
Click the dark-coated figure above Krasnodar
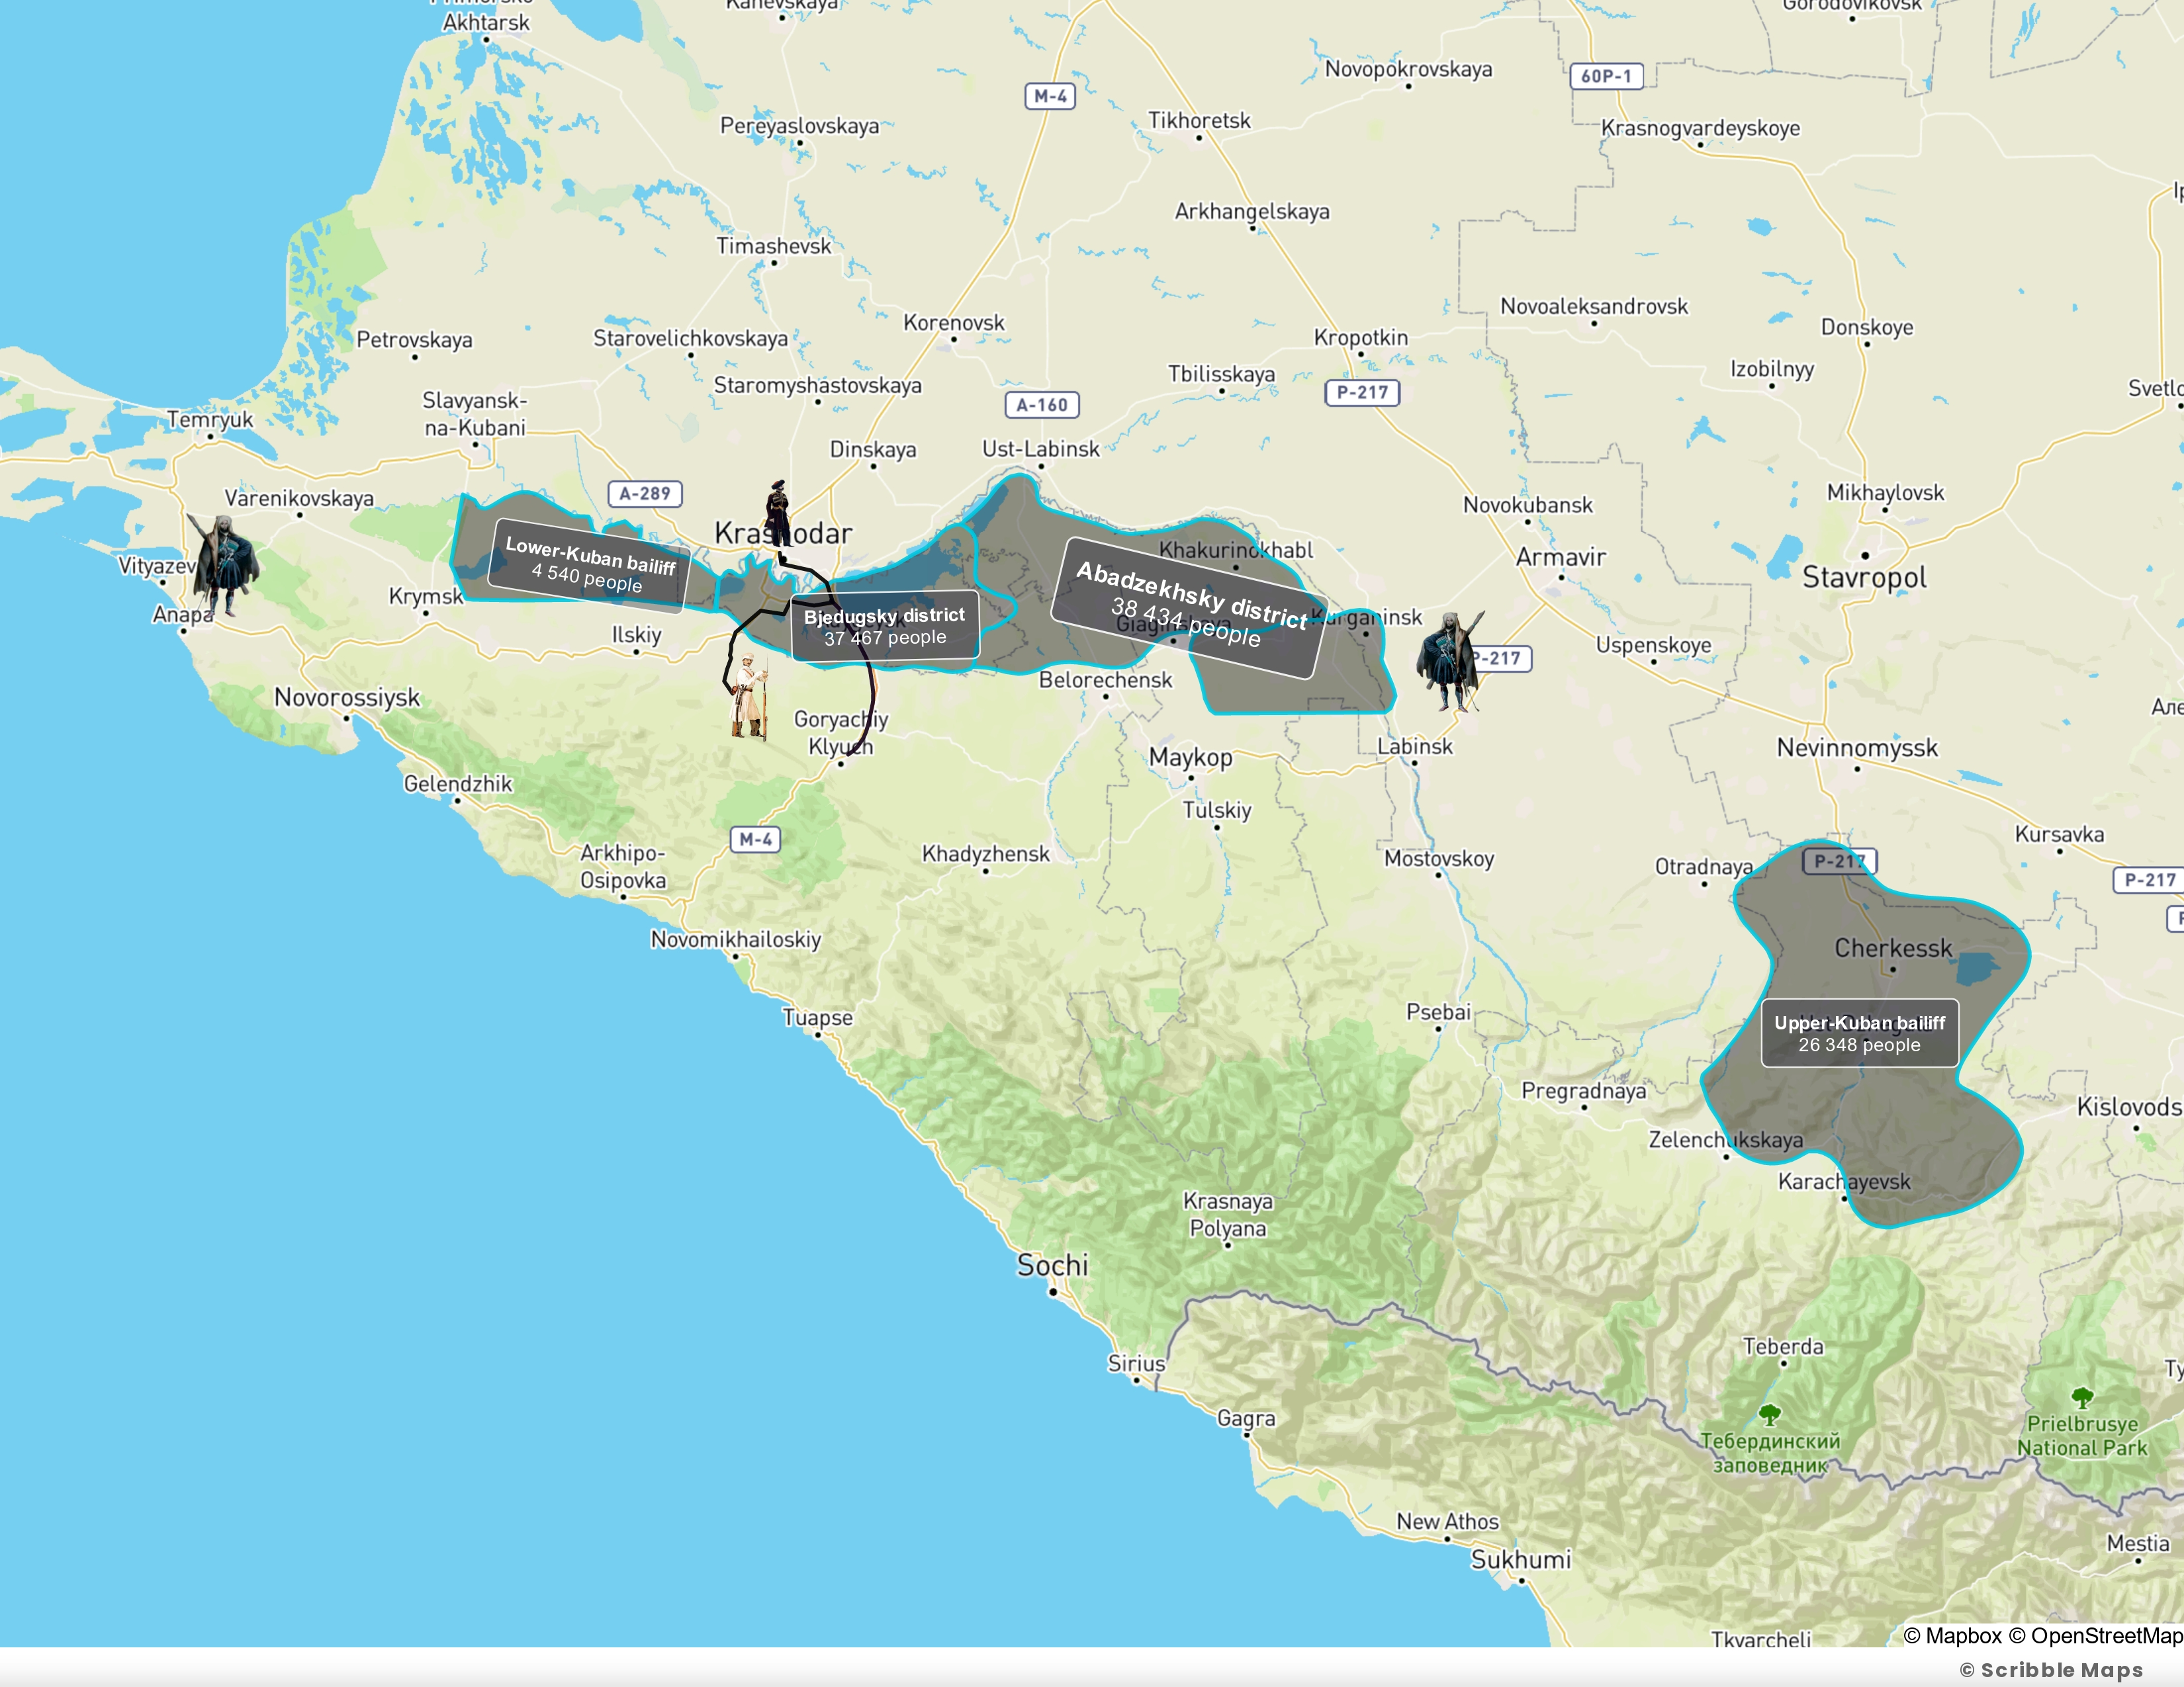point(778,513)
